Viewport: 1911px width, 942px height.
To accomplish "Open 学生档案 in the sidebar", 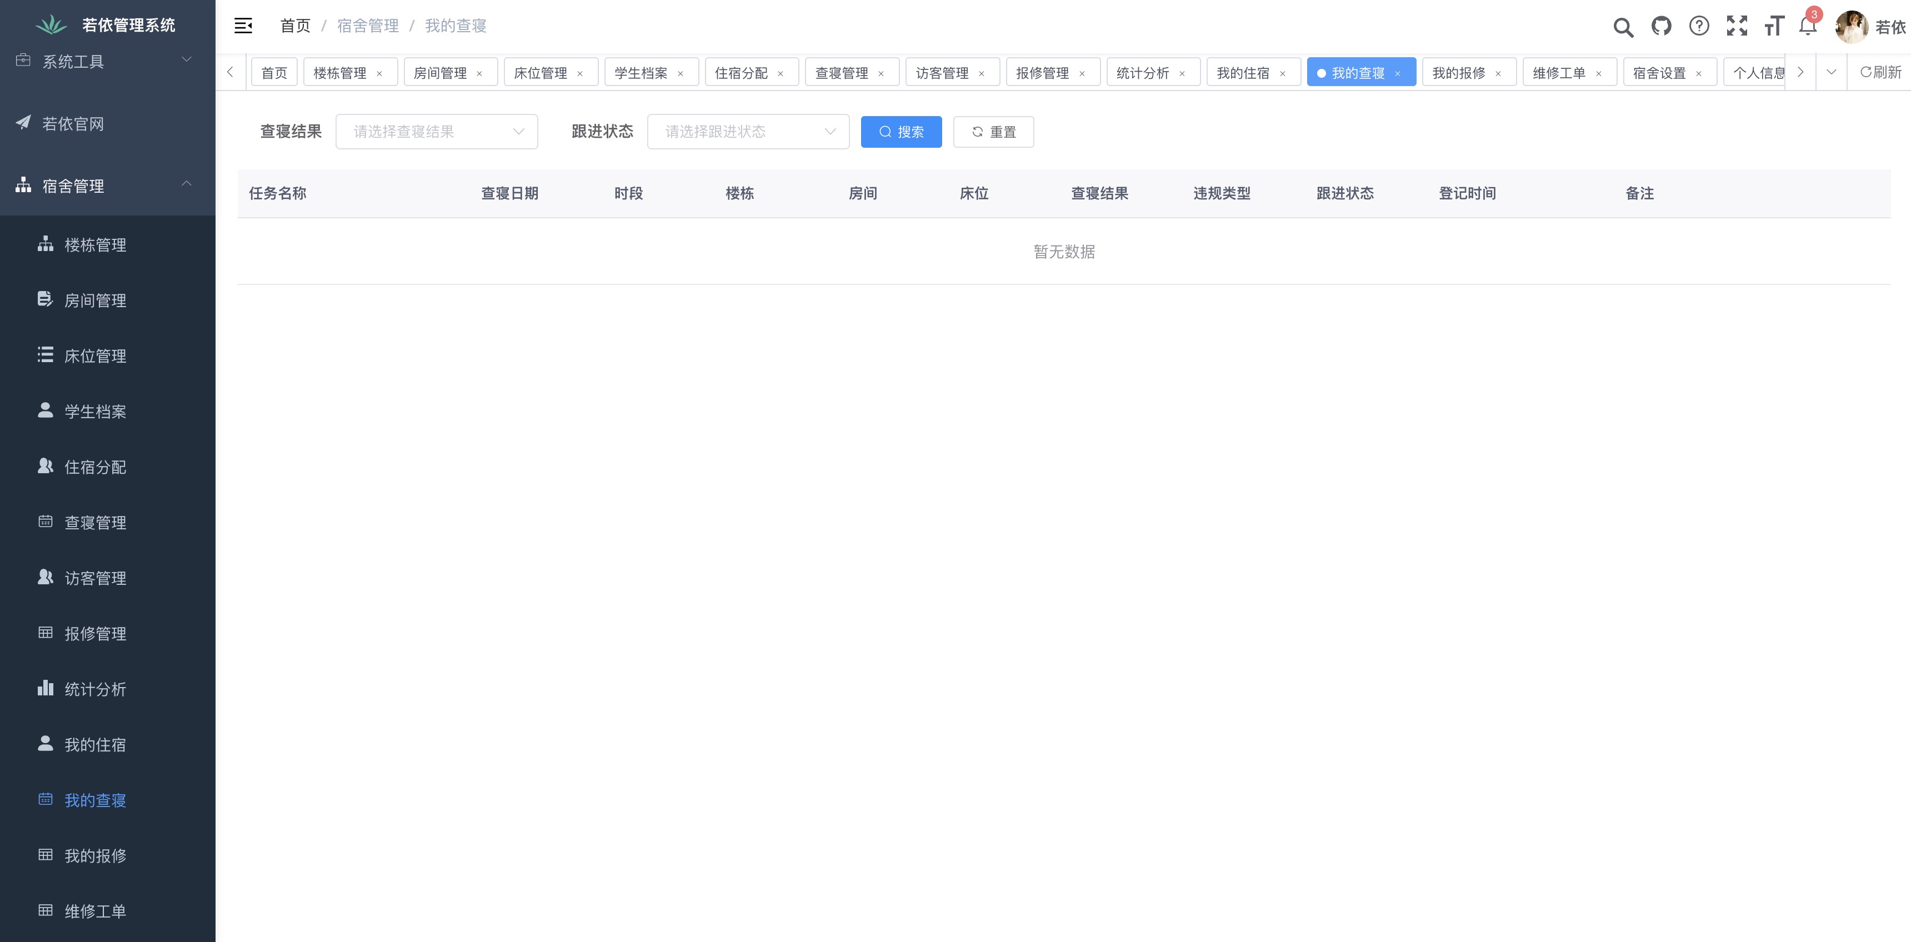I will coord(108,411).
